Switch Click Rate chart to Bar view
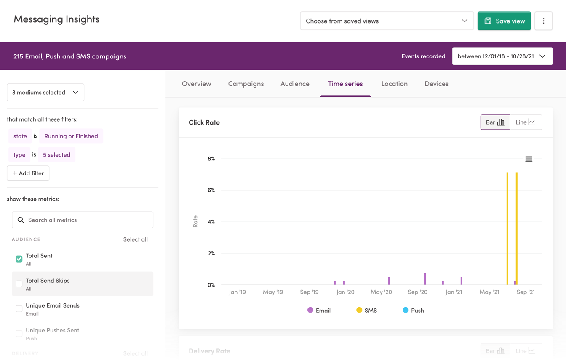566x361 pixels. (495, 122)
